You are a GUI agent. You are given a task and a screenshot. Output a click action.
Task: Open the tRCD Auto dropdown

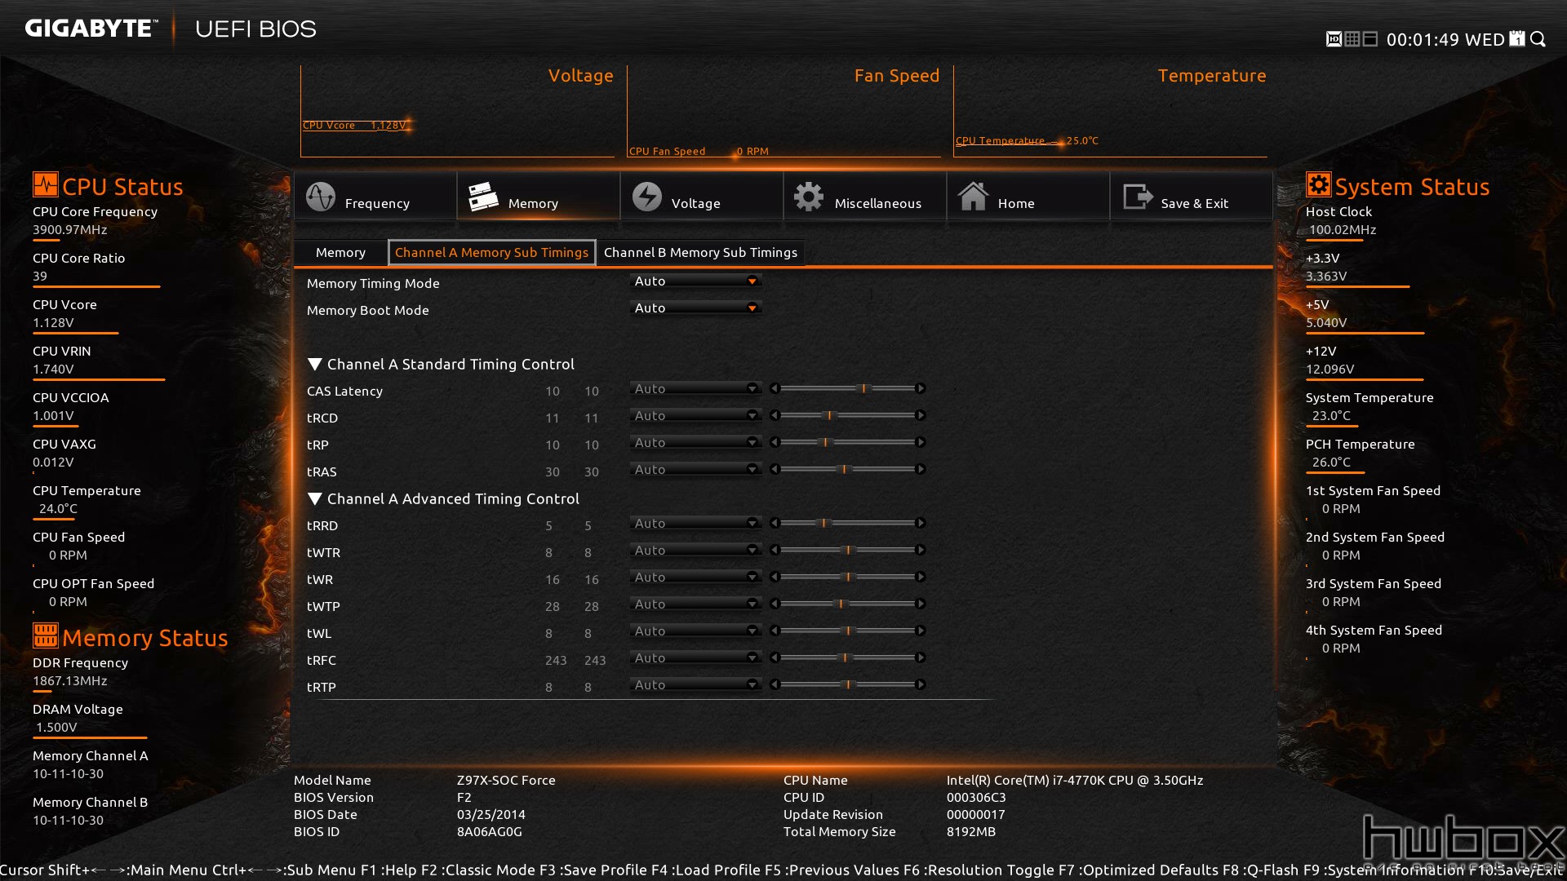coord(695,415)
